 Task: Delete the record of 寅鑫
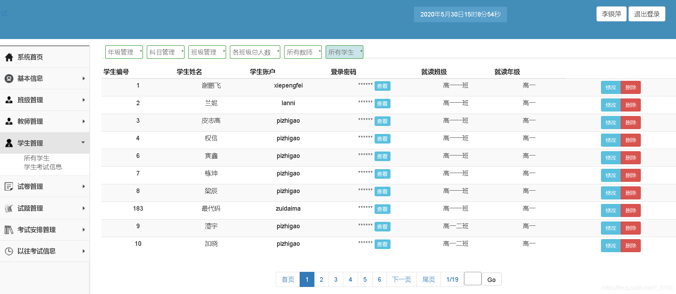[x=631, y=158]
